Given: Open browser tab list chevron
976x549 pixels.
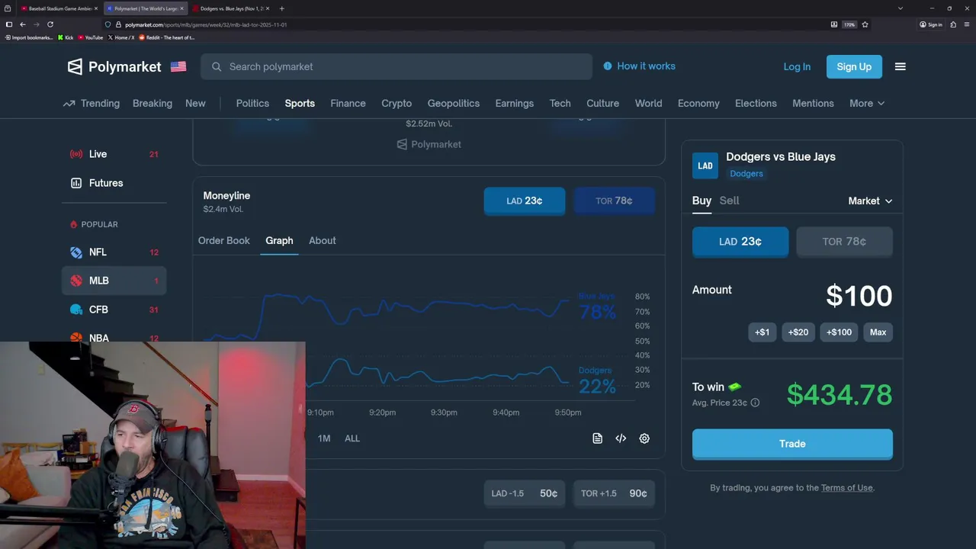Looking at the screenshot, I should click(x=901, y=8).
